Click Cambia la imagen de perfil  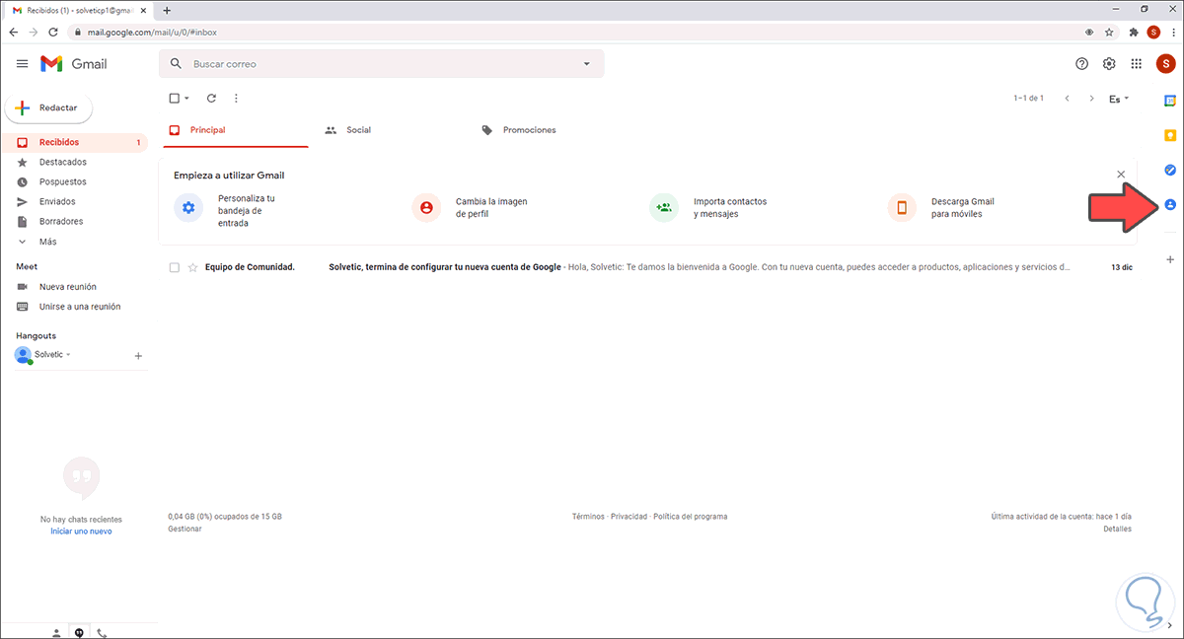pyautogui.click(x=470, y=207)
